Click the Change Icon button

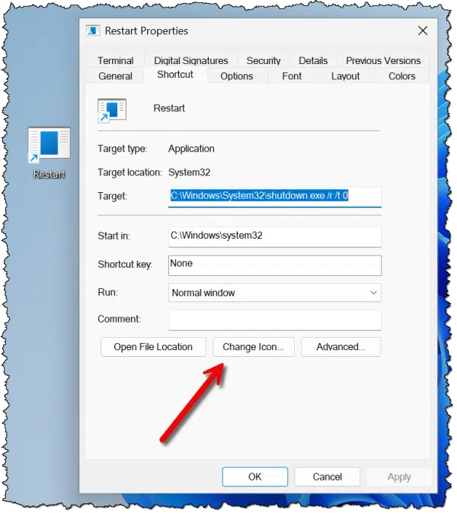point(254,347)
